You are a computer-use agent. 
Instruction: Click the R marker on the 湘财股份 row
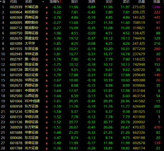coord(47,23)
